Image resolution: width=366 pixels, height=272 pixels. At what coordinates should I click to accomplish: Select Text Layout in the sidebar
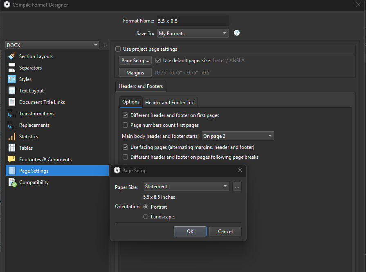tap(31, 91)
